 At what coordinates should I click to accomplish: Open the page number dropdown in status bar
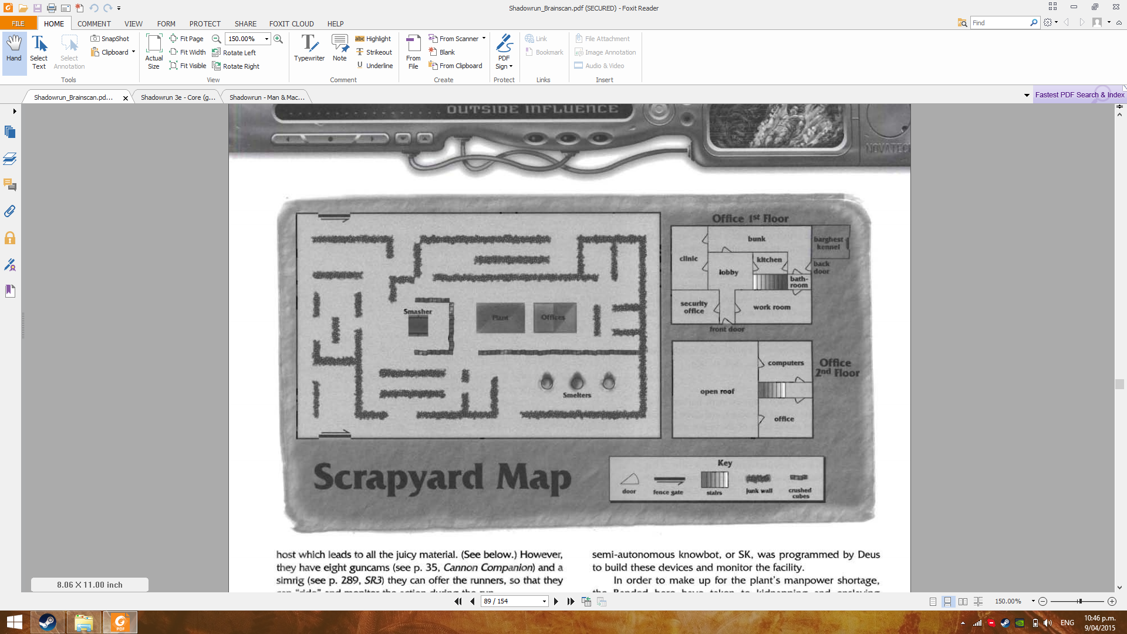(544, 602)
